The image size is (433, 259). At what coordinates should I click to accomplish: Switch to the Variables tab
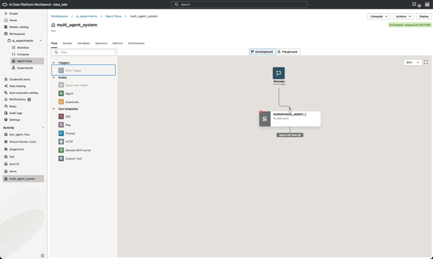pos(84,43)
